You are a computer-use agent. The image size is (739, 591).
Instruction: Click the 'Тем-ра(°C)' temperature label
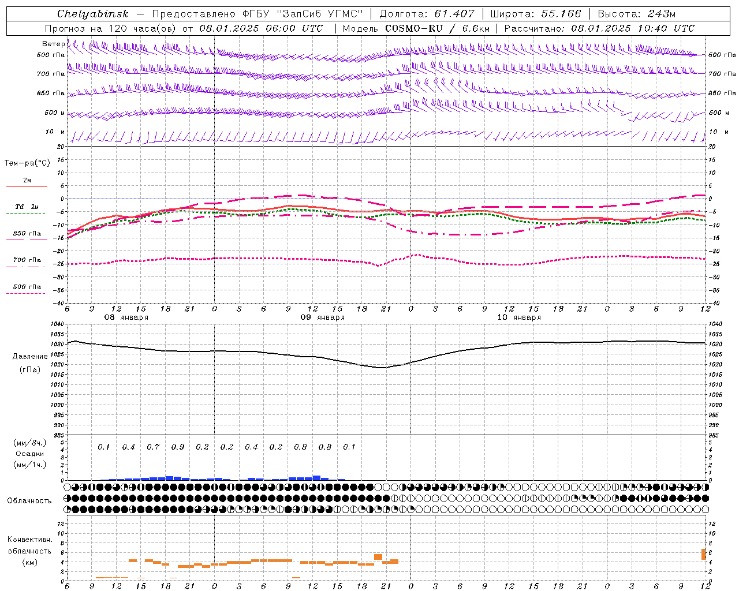coord(27,163)
